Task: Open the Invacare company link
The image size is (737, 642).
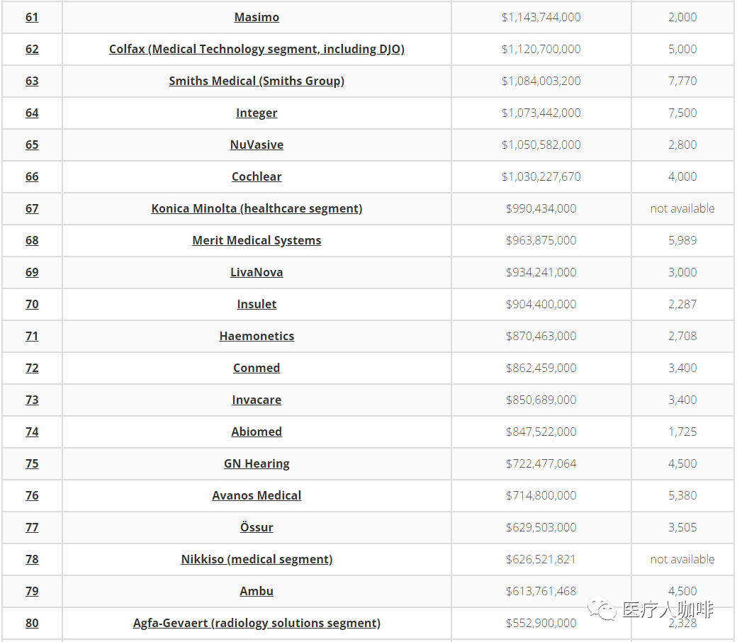Action: click(x=257, y=400)
